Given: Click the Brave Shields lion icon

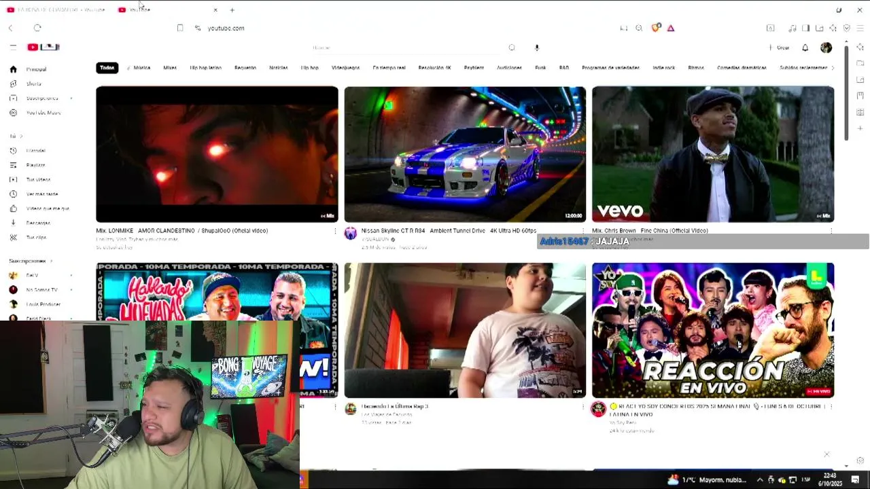Looking at the screenshot, I should click(655, 28).
